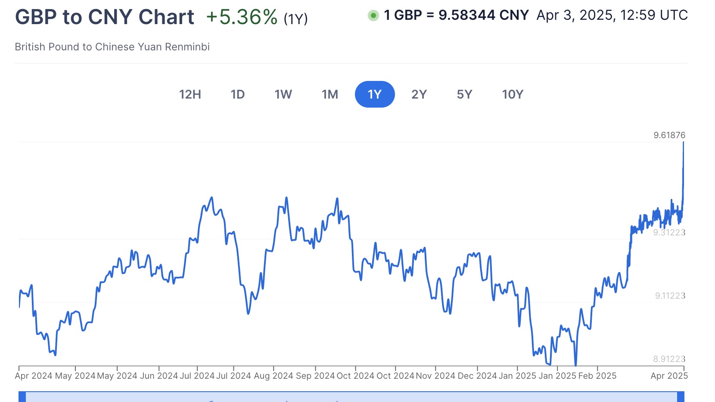Click the GBP to CNY Chart title
715x402 pixels.
click(104, 17)
